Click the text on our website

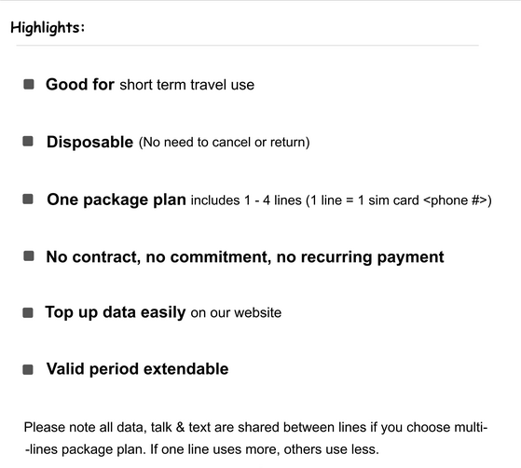(x=236, y=313)
